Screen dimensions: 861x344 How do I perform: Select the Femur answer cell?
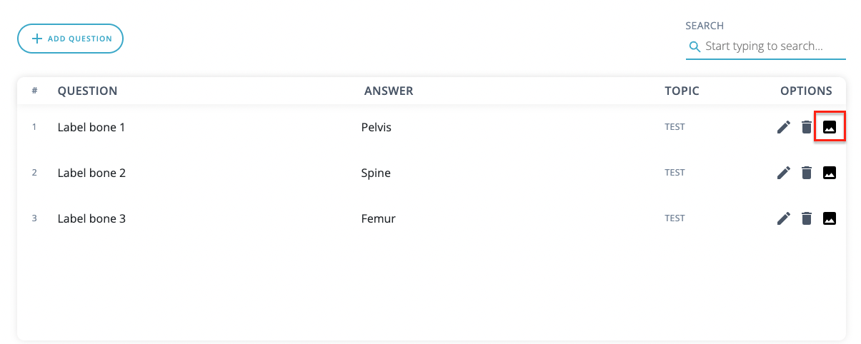379,218
